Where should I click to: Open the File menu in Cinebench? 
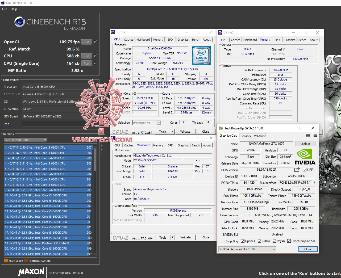coord(4,9)
